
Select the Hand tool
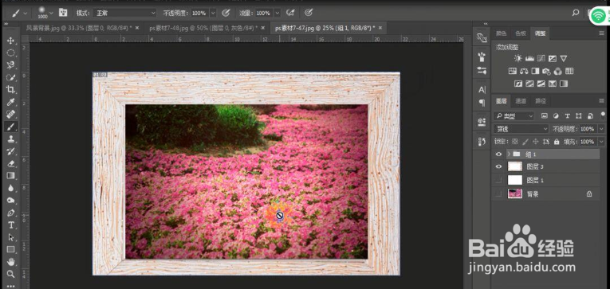tap(11, 261)
